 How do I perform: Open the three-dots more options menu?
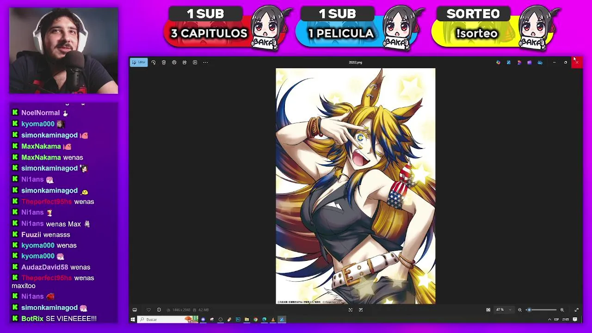[x=205, y=62]
